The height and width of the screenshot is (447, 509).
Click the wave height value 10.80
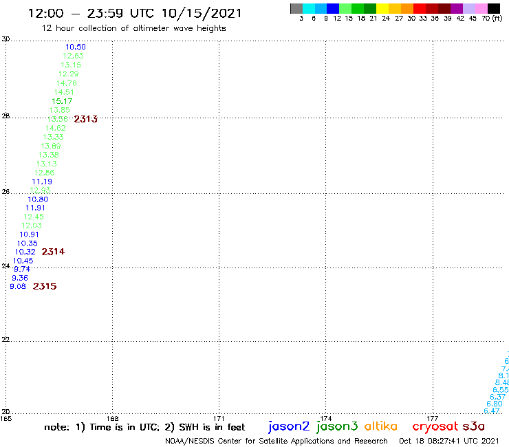pyautogui.click(x=38, y=199)
